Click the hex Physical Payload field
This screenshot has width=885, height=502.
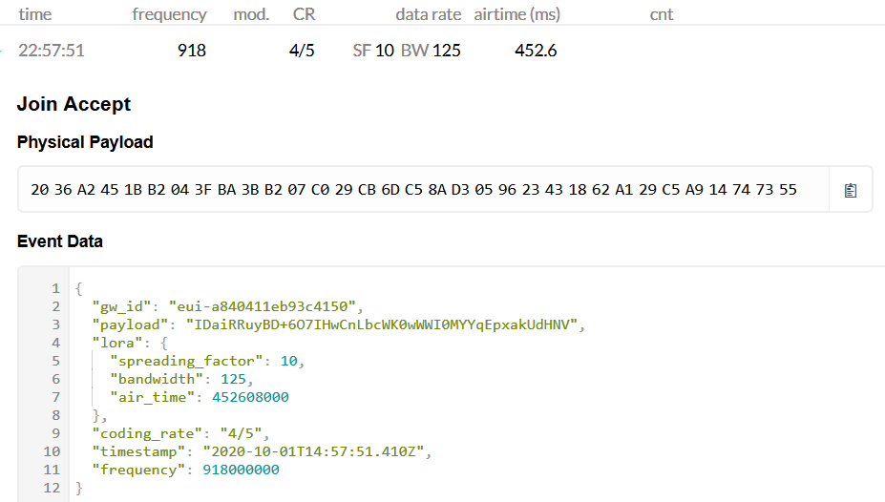423,190
